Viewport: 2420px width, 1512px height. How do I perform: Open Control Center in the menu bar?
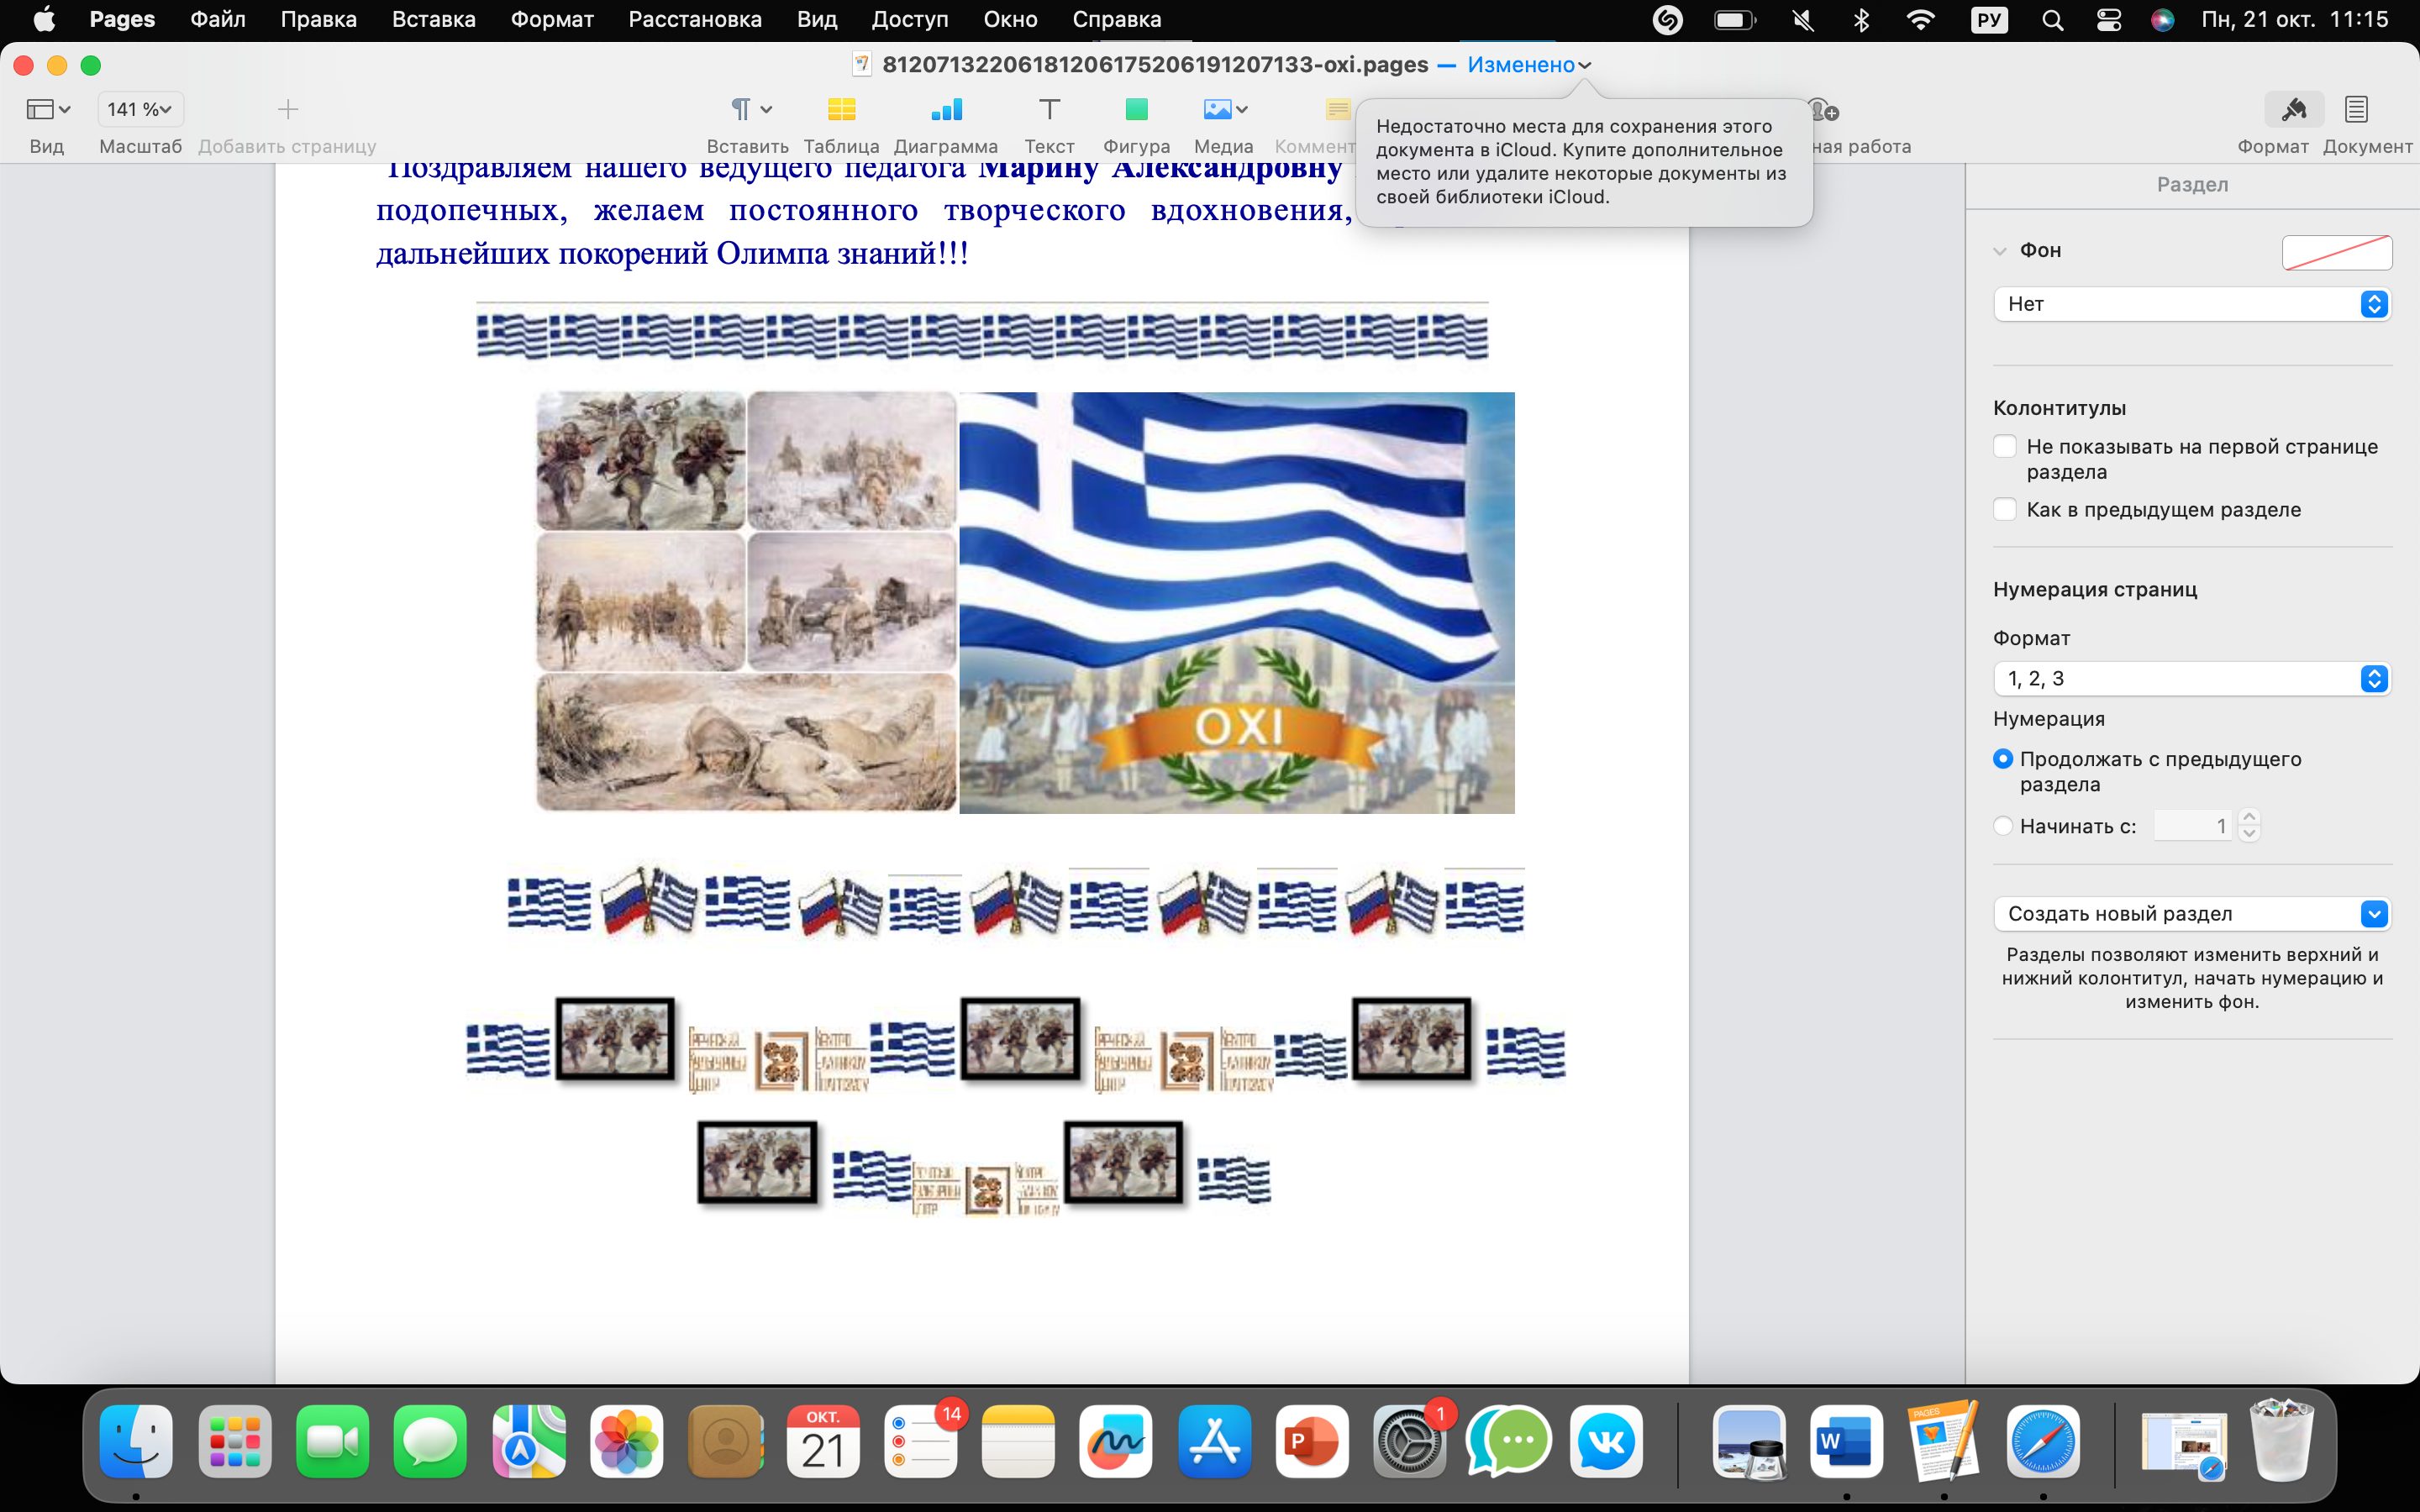pyautogui.click(x=2108, y=20)
